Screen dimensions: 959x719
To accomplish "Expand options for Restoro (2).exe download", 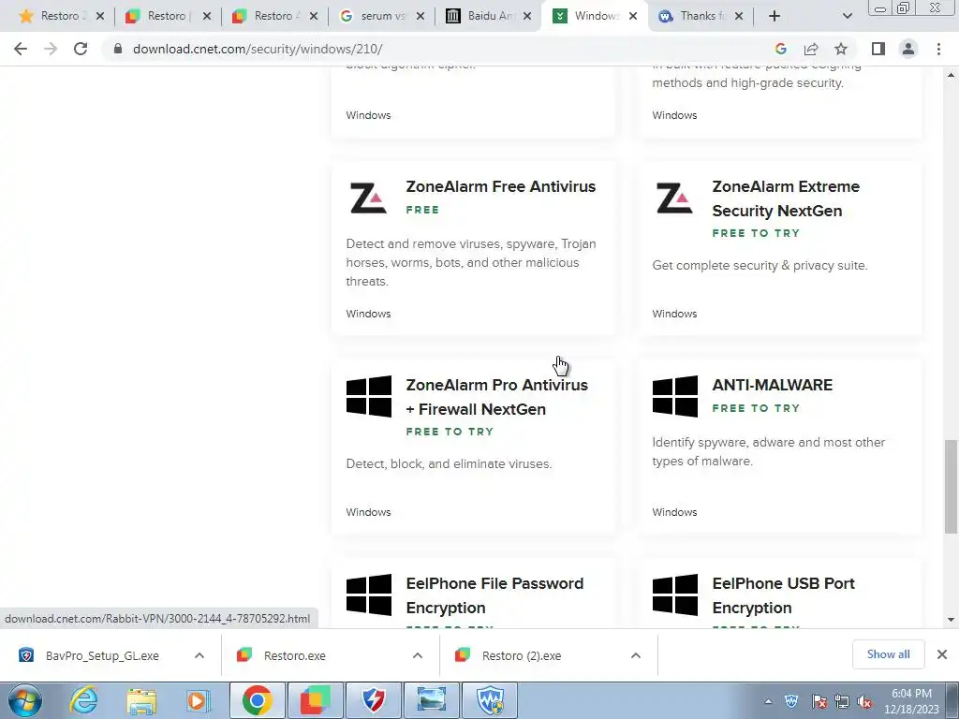I will coord(636,655).
